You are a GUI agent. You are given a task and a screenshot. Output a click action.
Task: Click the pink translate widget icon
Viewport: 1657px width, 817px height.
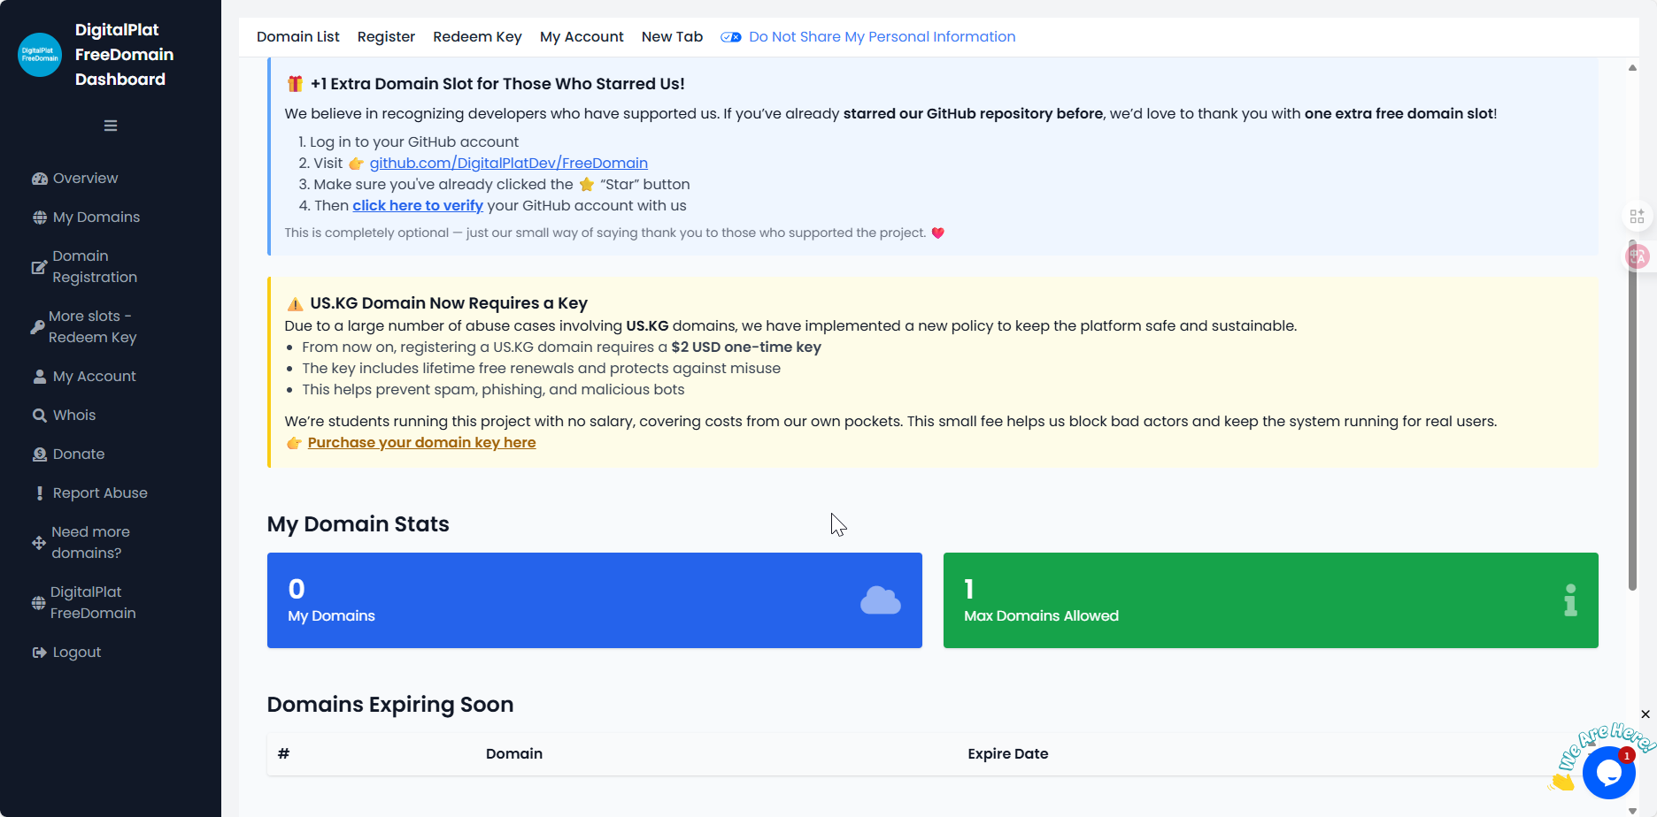pyautogui.click(x=1638, y=256)
